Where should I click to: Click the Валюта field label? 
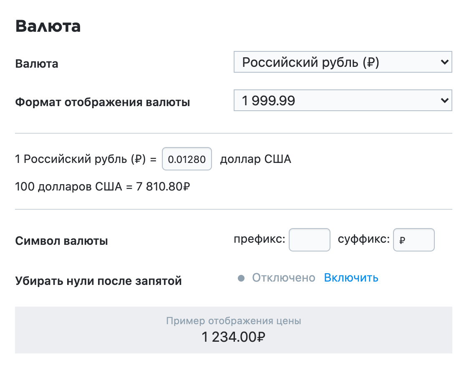coord(36,64)
